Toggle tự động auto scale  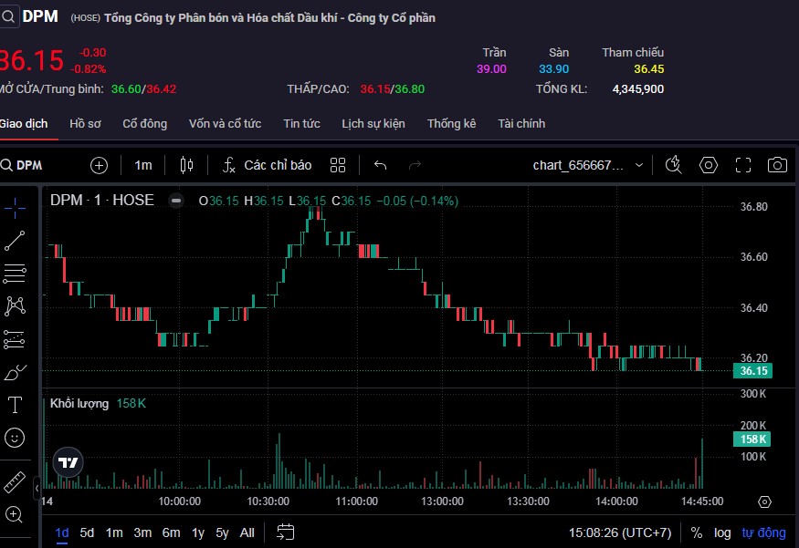pyautogui.click(x=762, y=532)
